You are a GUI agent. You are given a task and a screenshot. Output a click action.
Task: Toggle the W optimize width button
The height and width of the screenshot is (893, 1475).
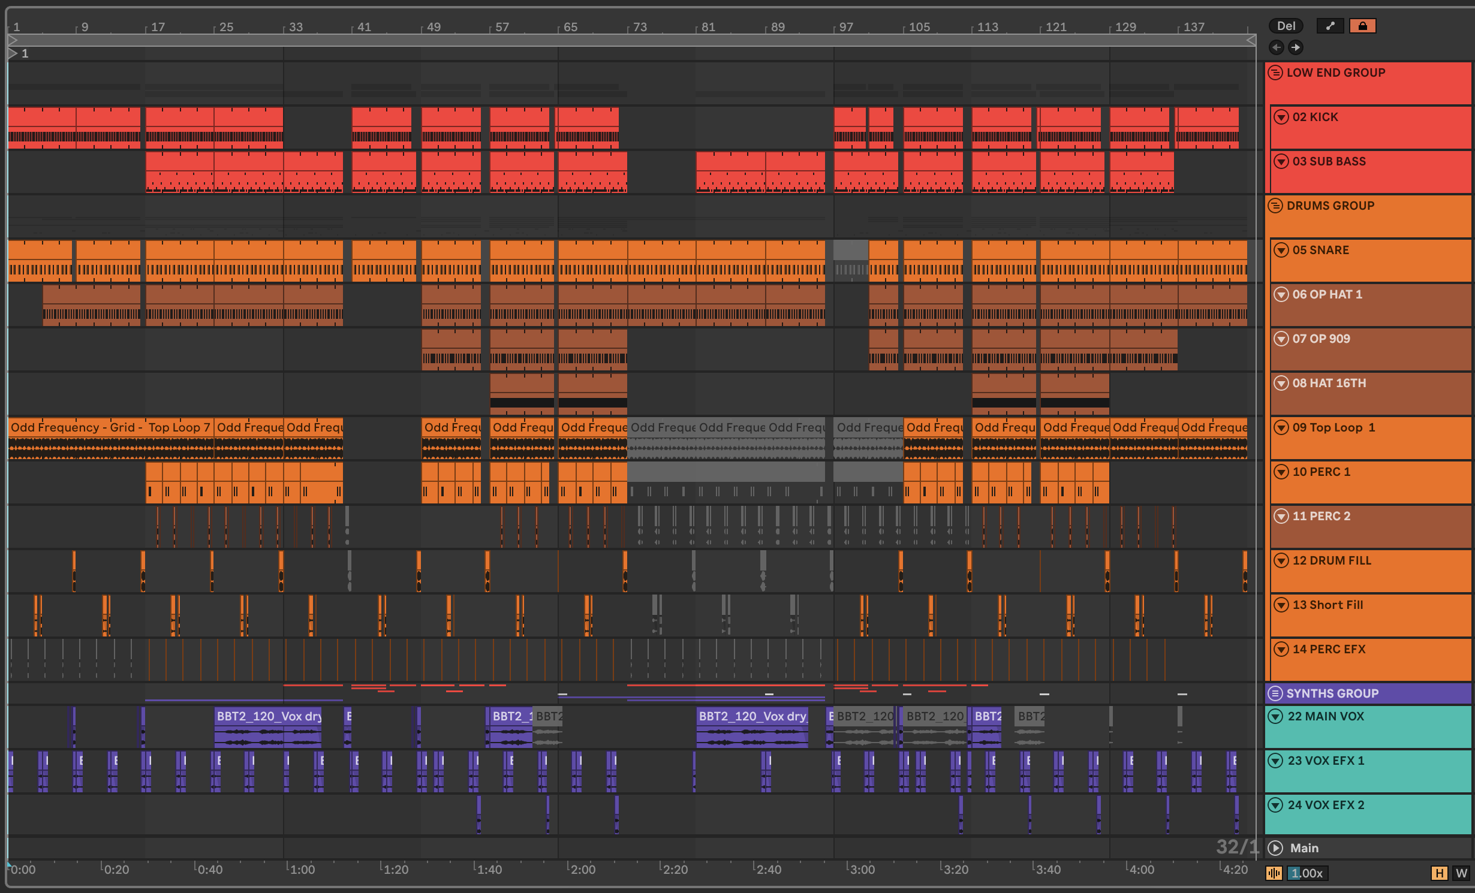1461,873
